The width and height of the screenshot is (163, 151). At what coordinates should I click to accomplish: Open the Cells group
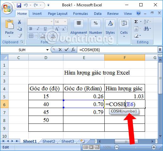(x=124, y=31)
